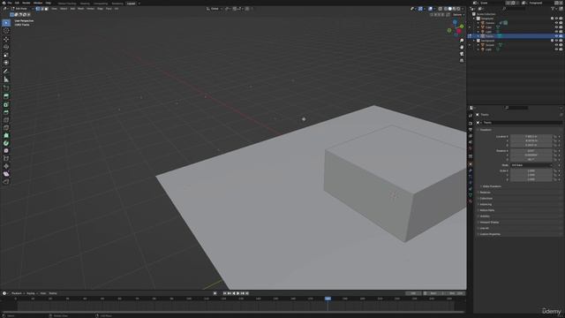Toggle the Background collection exclude checkbox
565x318 pixels.
coord(552,41)
